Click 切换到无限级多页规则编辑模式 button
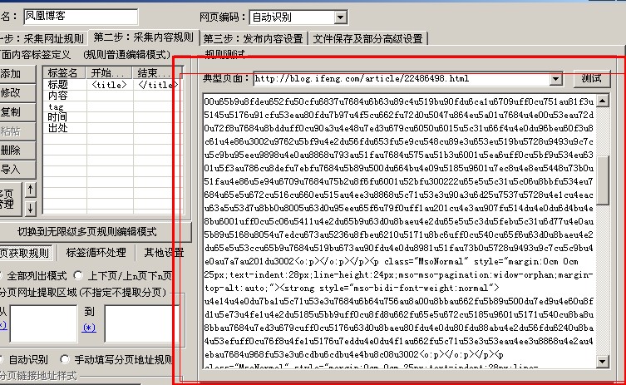This screenshot has height=385, width=626. click(x=97, y=230)
